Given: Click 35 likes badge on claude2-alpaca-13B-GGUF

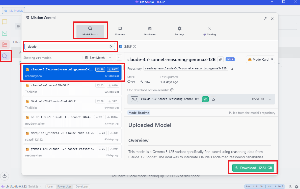Looking at the screenshot, I should (x=100, y=85).
